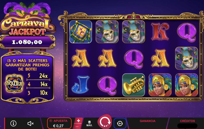This screenshot has height=129, width=204.
Task: Set maximum bet with MÁX. coins icon
Action: pyautogui.click(x=89, y=123)
